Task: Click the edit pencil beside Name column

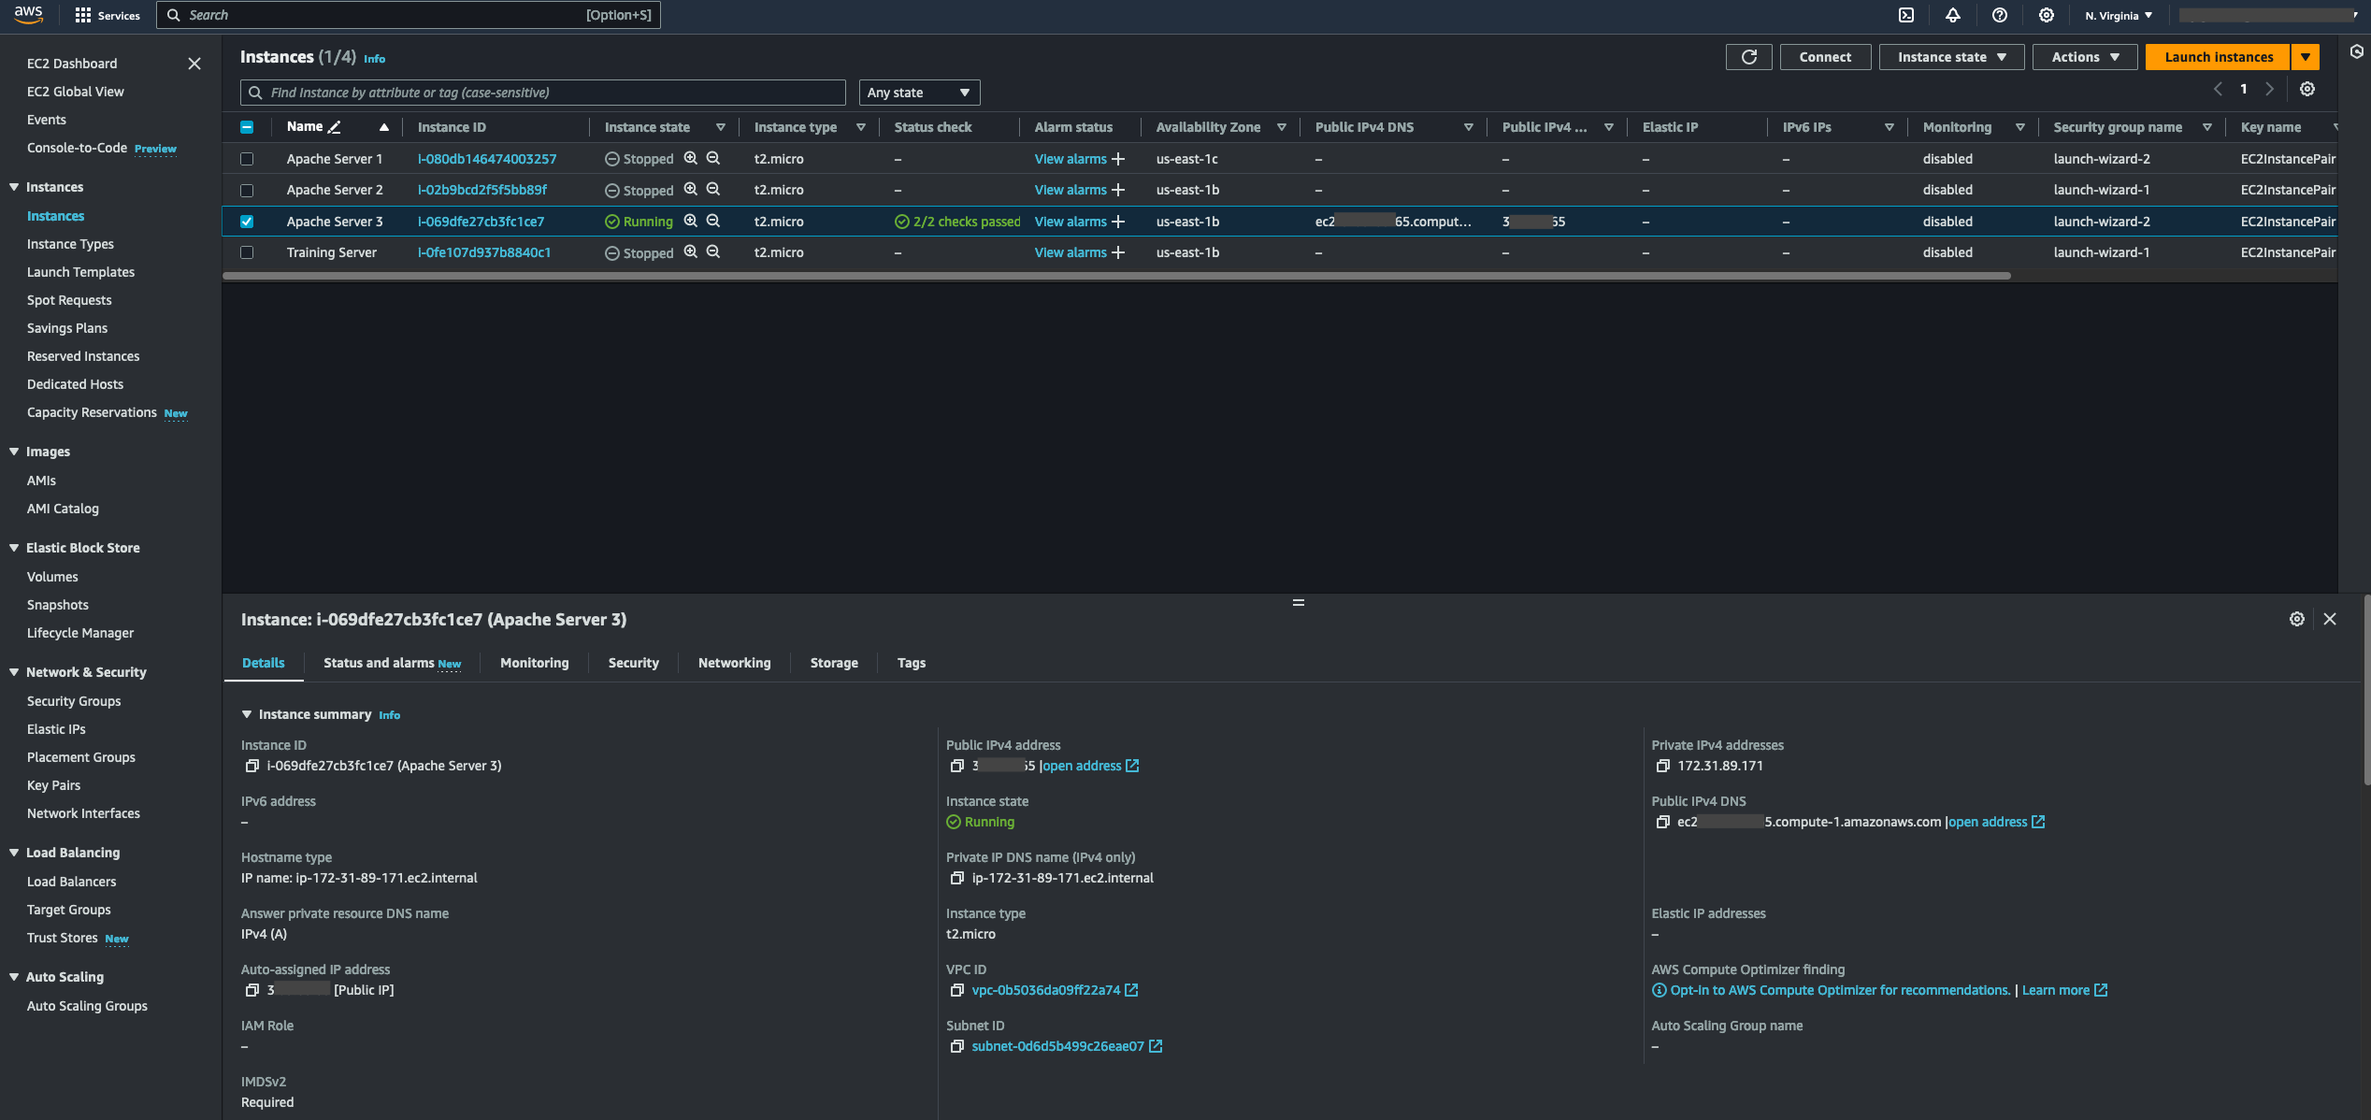Action: coord(335,127)
